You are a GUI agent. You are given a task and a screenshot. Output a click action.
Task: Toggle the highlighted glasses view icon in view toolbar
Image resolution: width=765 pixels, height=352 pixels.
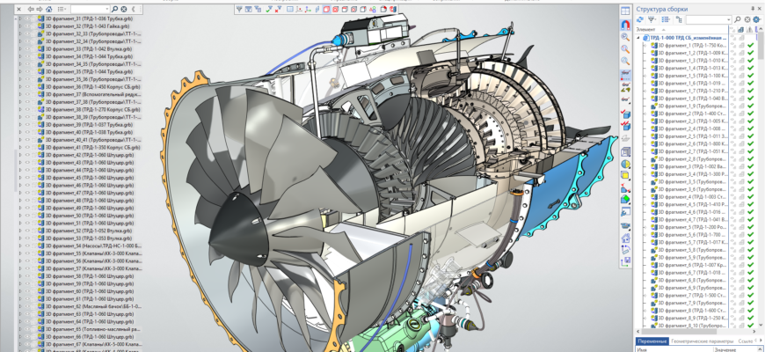625,74
